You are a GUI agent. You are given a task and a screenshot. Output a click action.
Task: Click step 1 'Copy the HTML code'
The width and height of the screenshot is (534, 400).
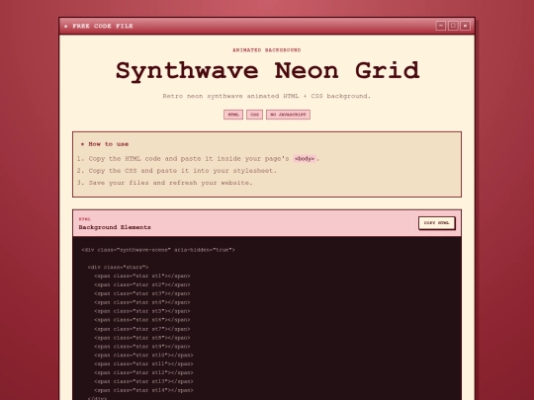(204, 159)
